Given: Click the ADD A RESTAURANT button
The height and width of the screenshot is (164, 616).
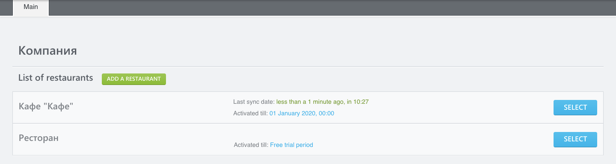Looking at the screenshot, I should pyautogui.click(x=134, y=79).
